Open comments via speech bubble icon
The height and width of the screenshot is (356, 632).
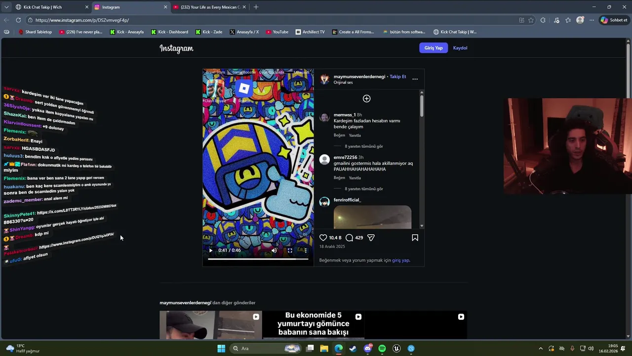(x=349, y=238)
